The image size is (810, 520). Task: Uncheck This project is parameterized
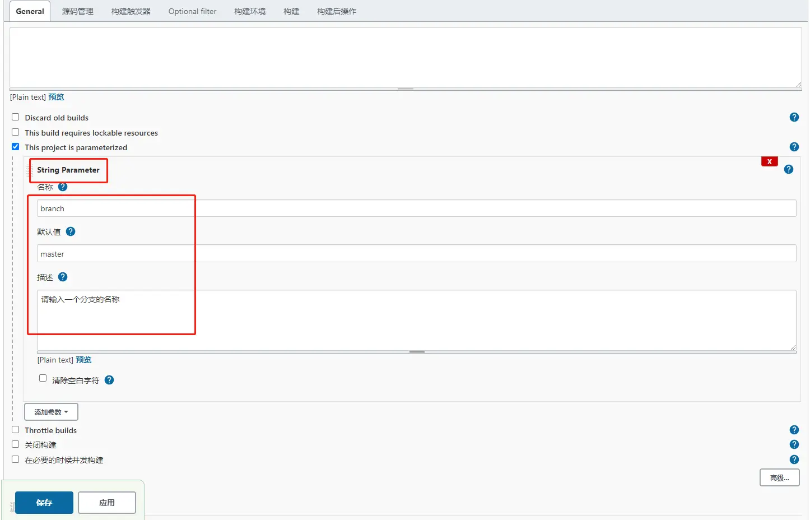click(16, 147)
